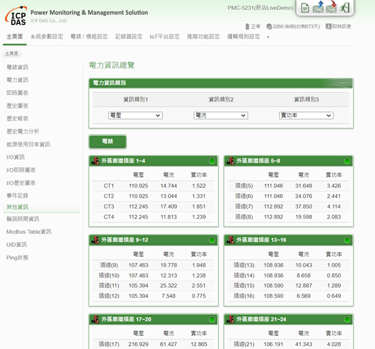Click the meter icon of 外區廊道插座 21~24
The image size is (375, 349).
point(231,320)
